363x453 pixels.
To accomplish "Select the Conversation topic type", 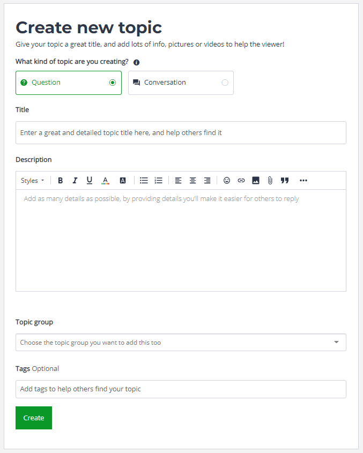I will 181,83.
